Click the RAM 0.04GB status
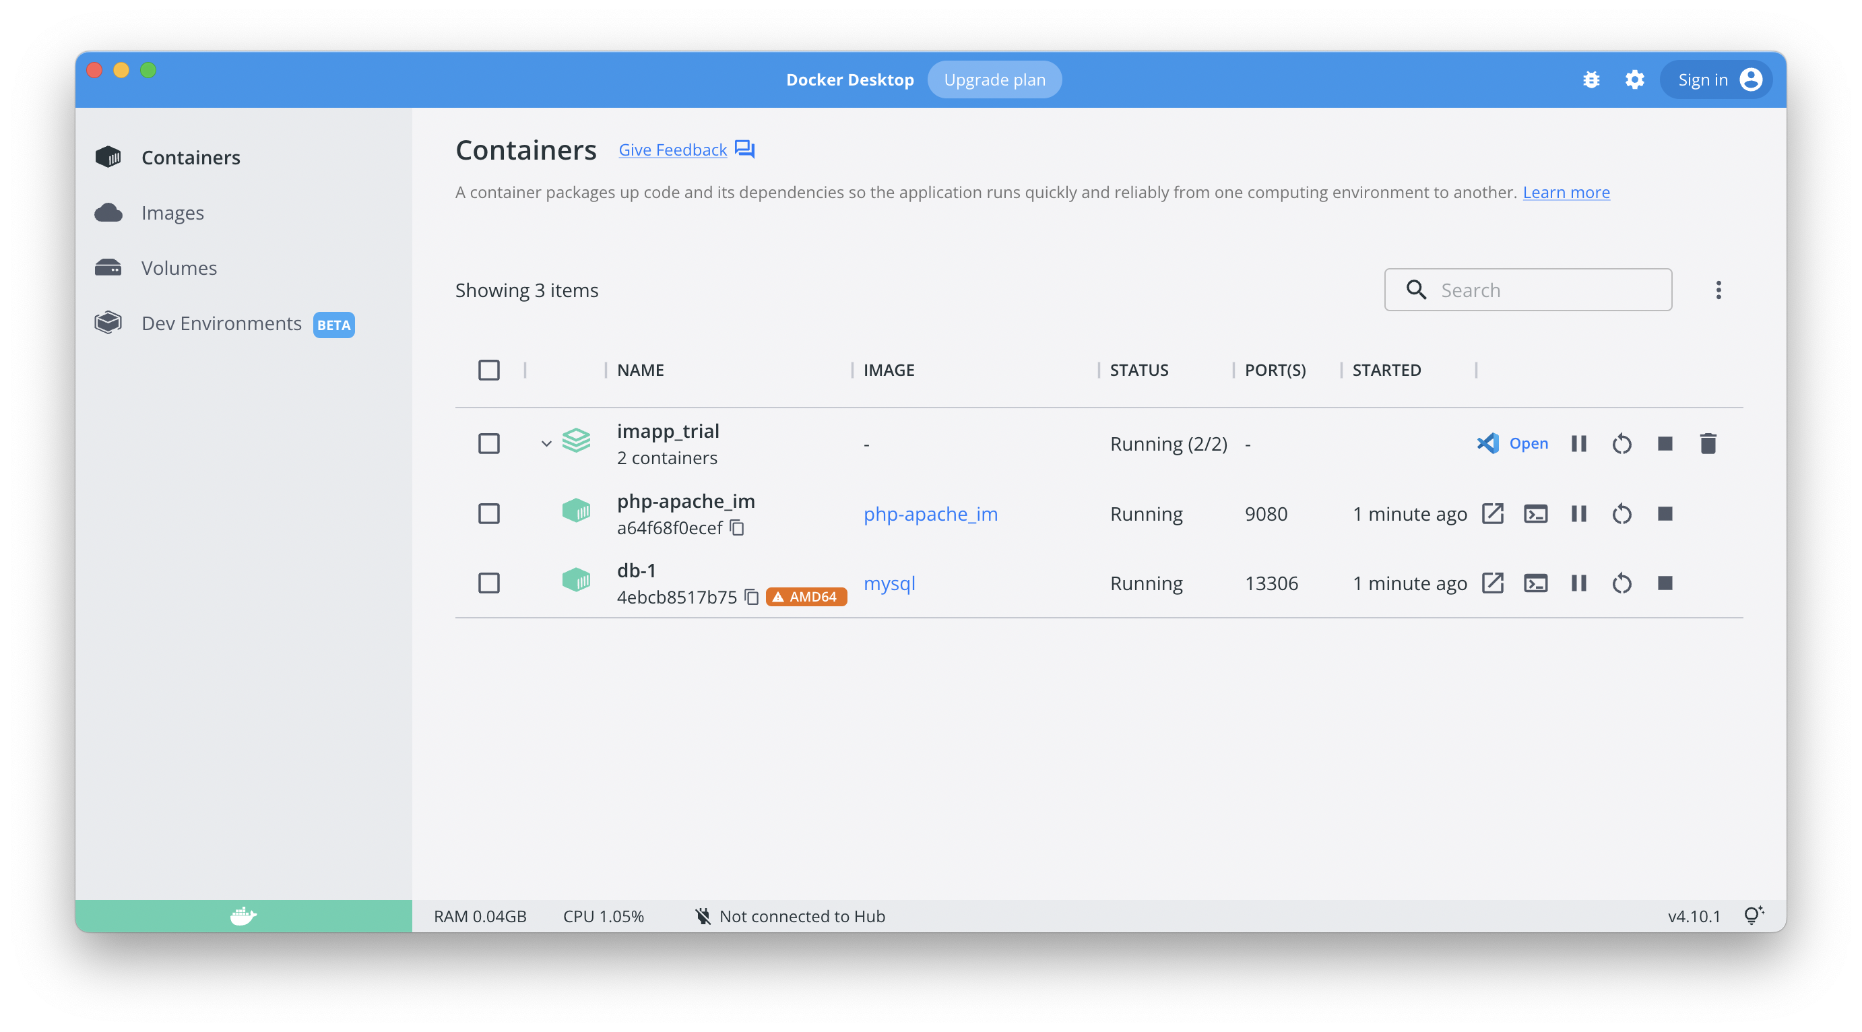The image size is (1862, 1032). pyautogui.click(x=480, y=915)
